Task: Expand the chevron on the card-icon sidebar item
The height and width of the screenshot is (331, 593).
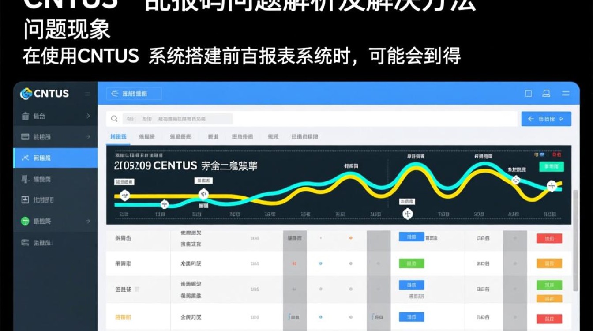Action: (x=88, y=137)
